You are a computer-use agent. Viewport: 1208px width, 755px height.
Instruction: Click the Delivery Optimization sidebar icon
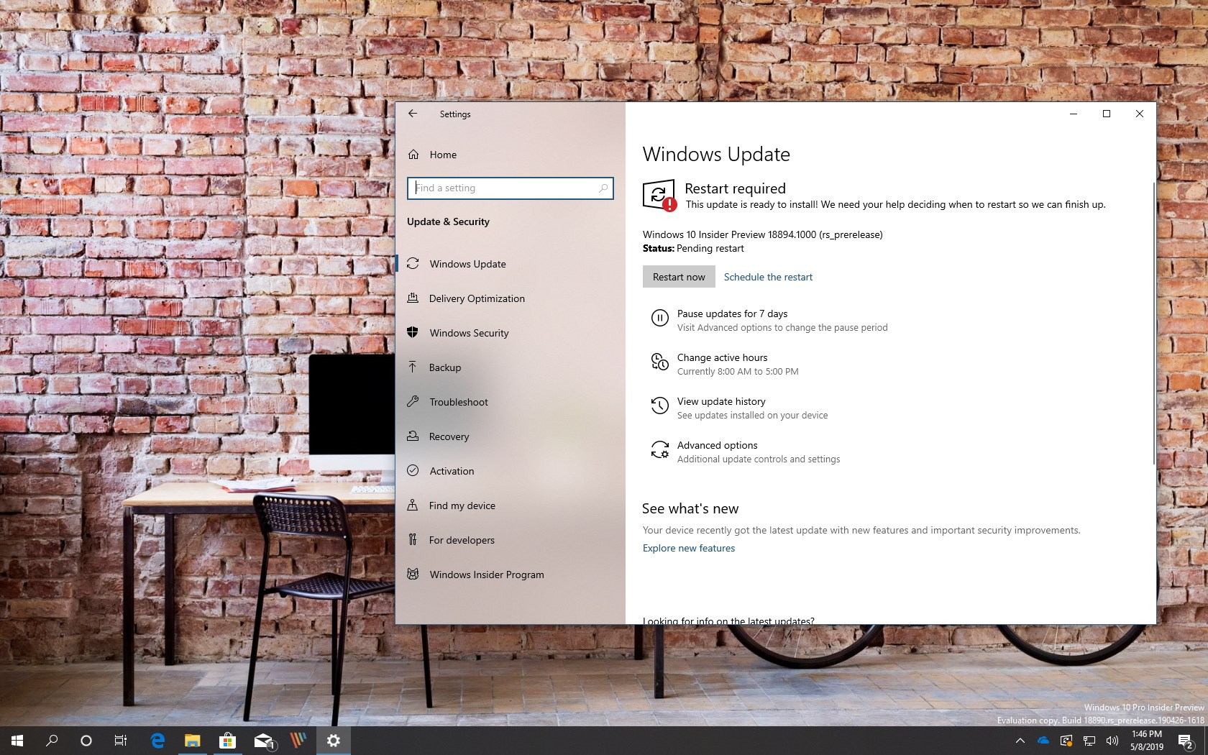413,298
